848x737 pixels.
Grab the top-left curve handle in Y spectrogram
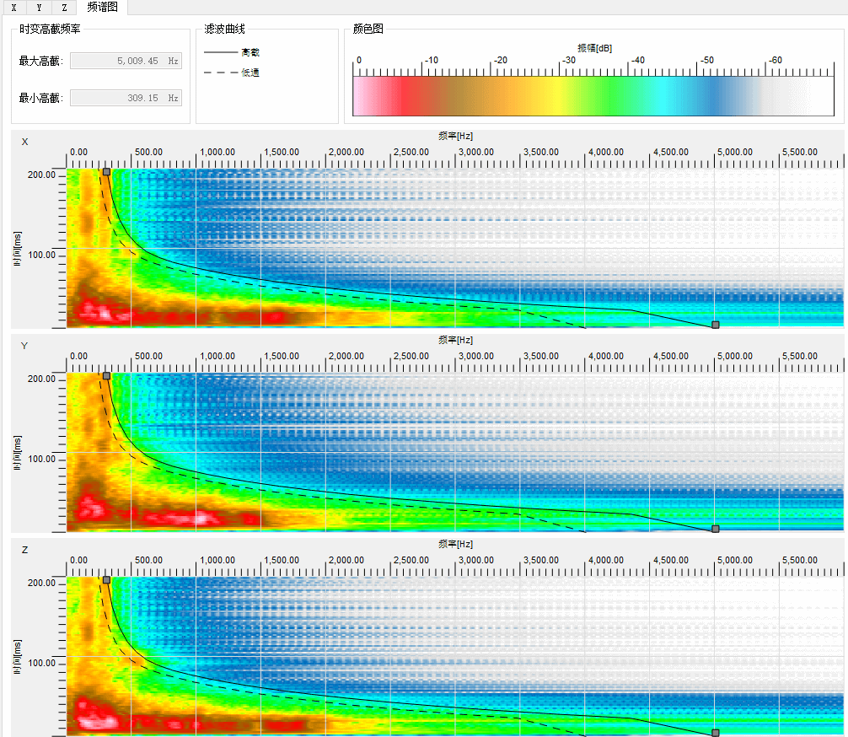106,375
